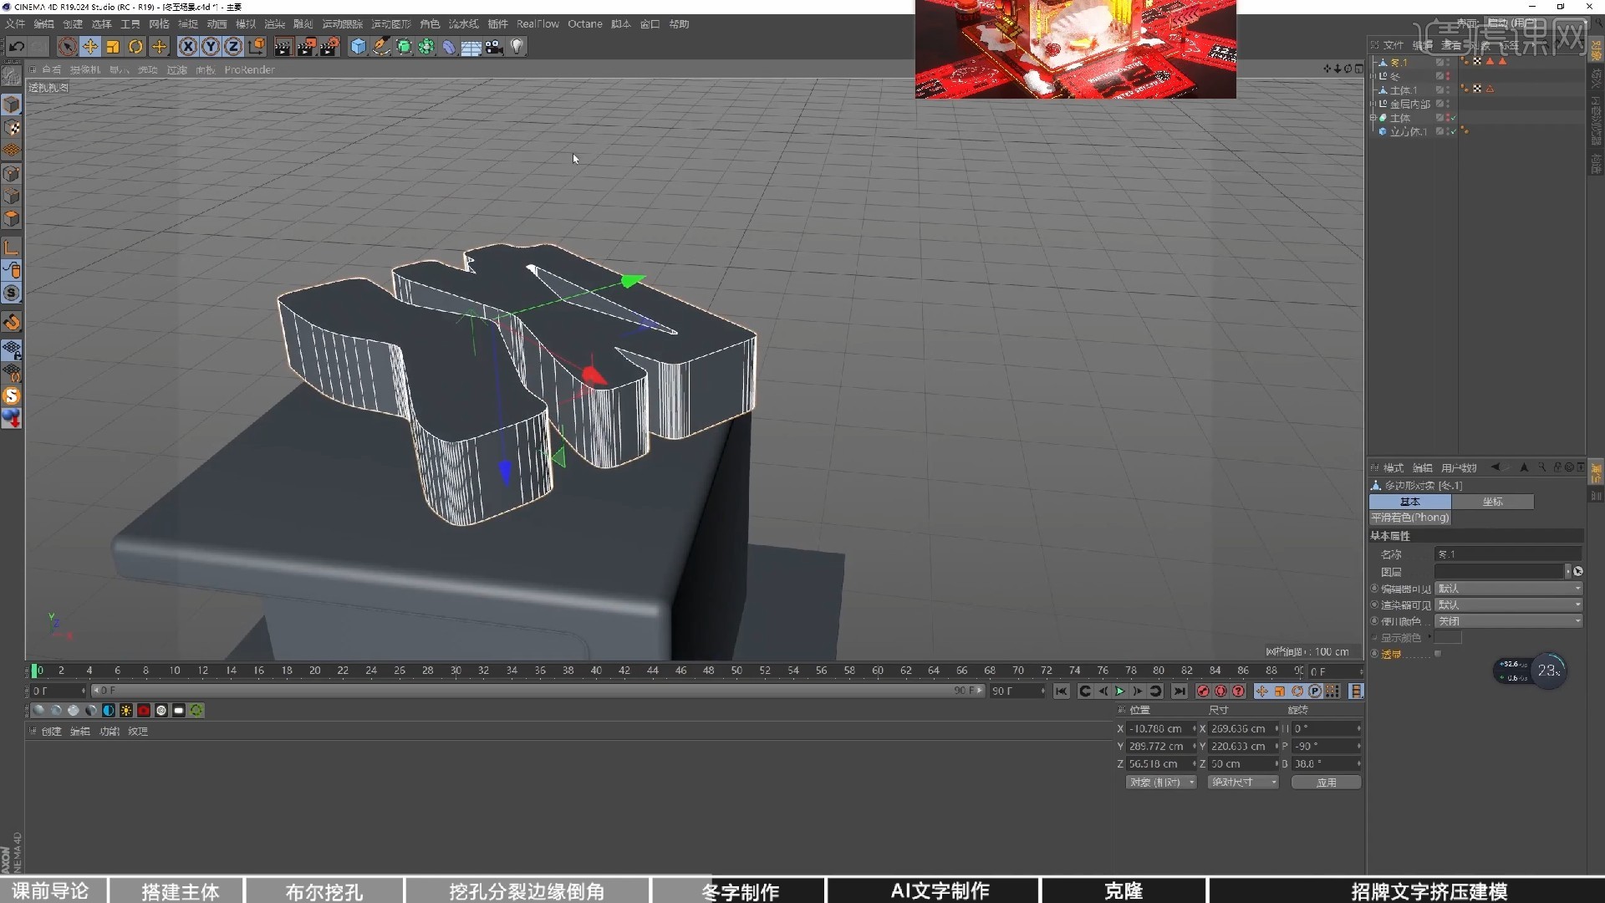1605x903 pixels.
Task: Toggle Snap S icon in left toolbar
Action: coord(12,293)
